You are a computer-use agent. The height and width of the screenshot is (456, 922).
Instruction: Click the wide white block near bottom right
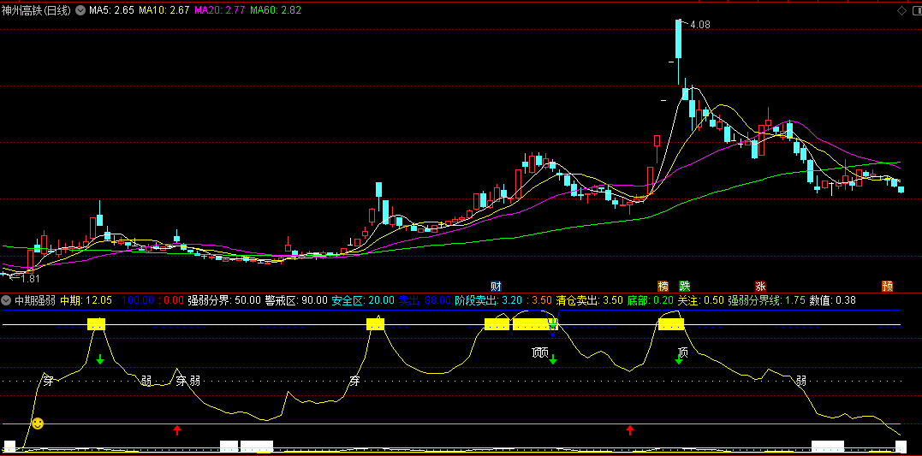[x=827, y=446]
